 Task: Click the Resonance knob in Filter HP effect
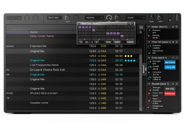(150, 52)
